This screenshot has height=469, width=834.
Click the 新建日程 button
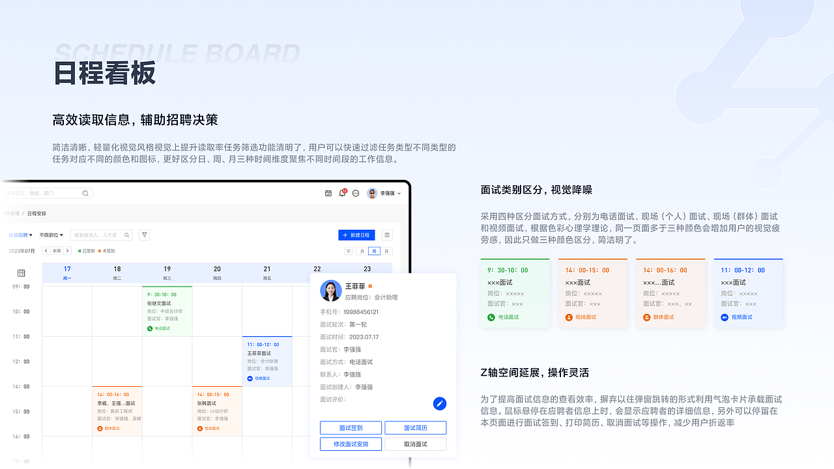(357, 235)
